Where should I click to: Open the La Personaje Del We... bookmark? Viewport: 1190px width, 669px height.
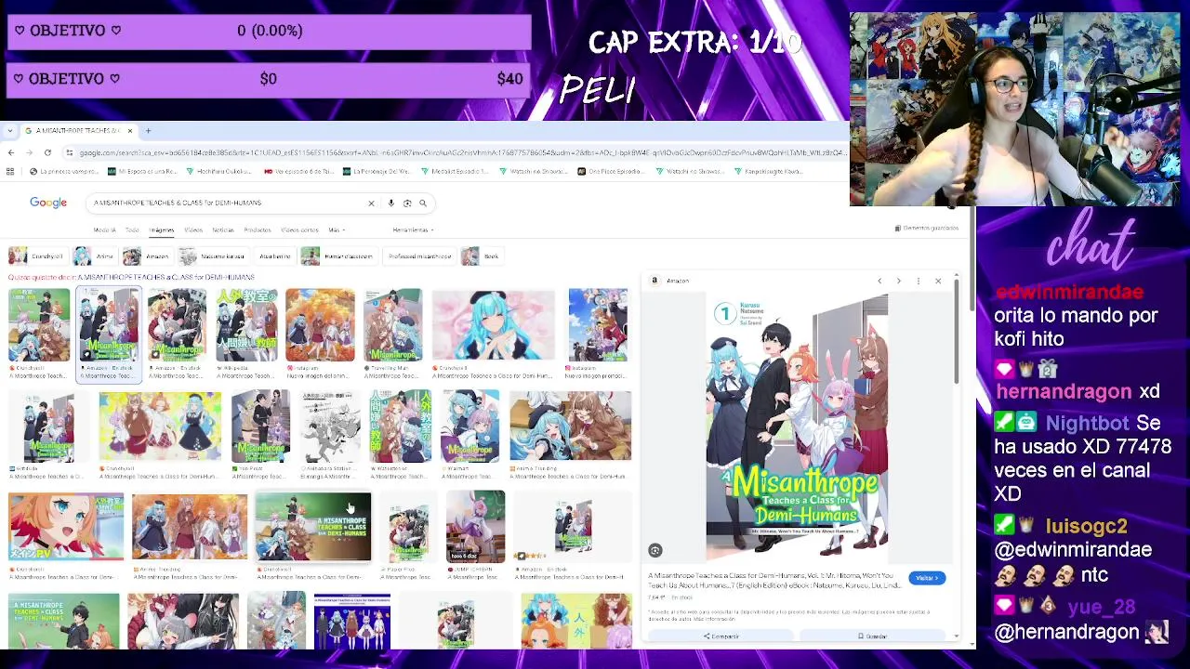click(377, 171)
